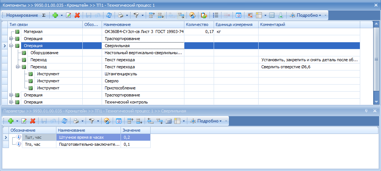The image size is (381, 171).
Task: Click the clipboard paste objects icon in Компоненты toolbar
Action: click(x=204, y=15)
